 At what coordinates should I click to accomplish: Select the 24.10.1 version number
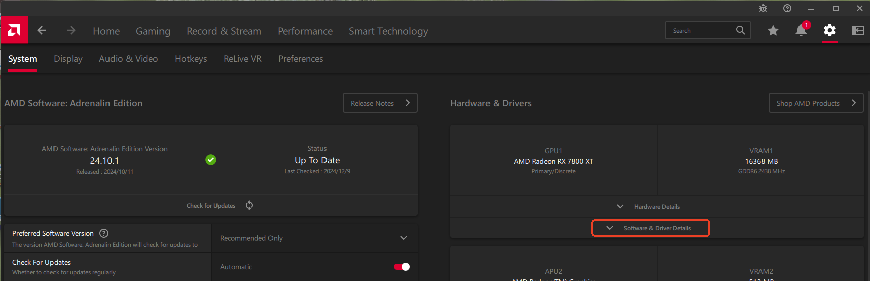click(104, 161)
